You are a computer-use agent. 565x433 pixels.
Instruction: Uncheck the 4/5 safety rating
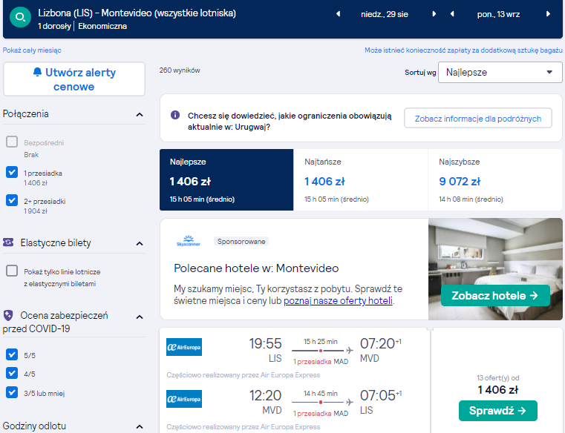[x=12, y=373]
